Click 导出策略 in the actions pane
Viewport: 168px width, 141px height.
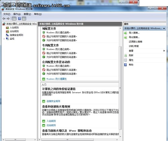(x=134, y=37)
